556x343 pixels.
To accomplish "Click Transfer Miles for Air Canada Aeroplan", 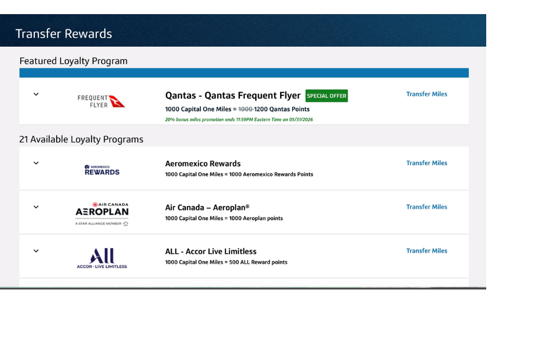I will click(427, 207).
